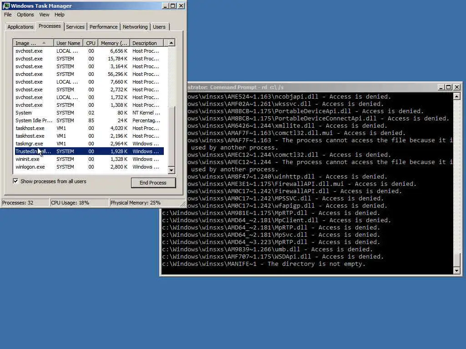Select the wininit.exe process

[x=89, y=159]
